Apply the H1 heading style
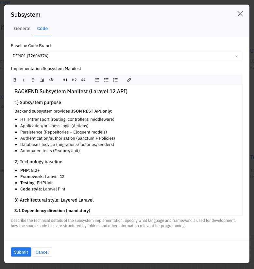Screen dimensions: 254x269 [x=65, y=80]
